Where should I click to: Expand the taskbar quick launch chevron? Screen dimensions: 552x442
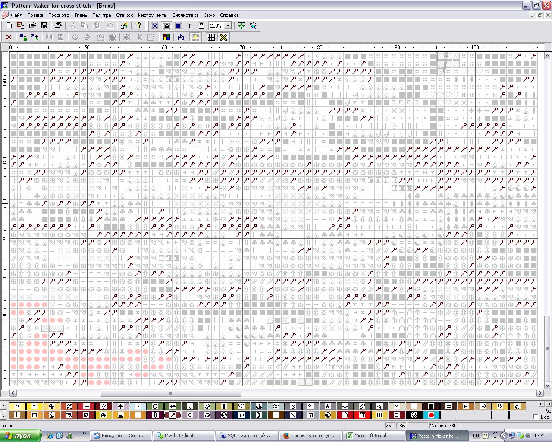pyautogui.click(x=84, y=433)
